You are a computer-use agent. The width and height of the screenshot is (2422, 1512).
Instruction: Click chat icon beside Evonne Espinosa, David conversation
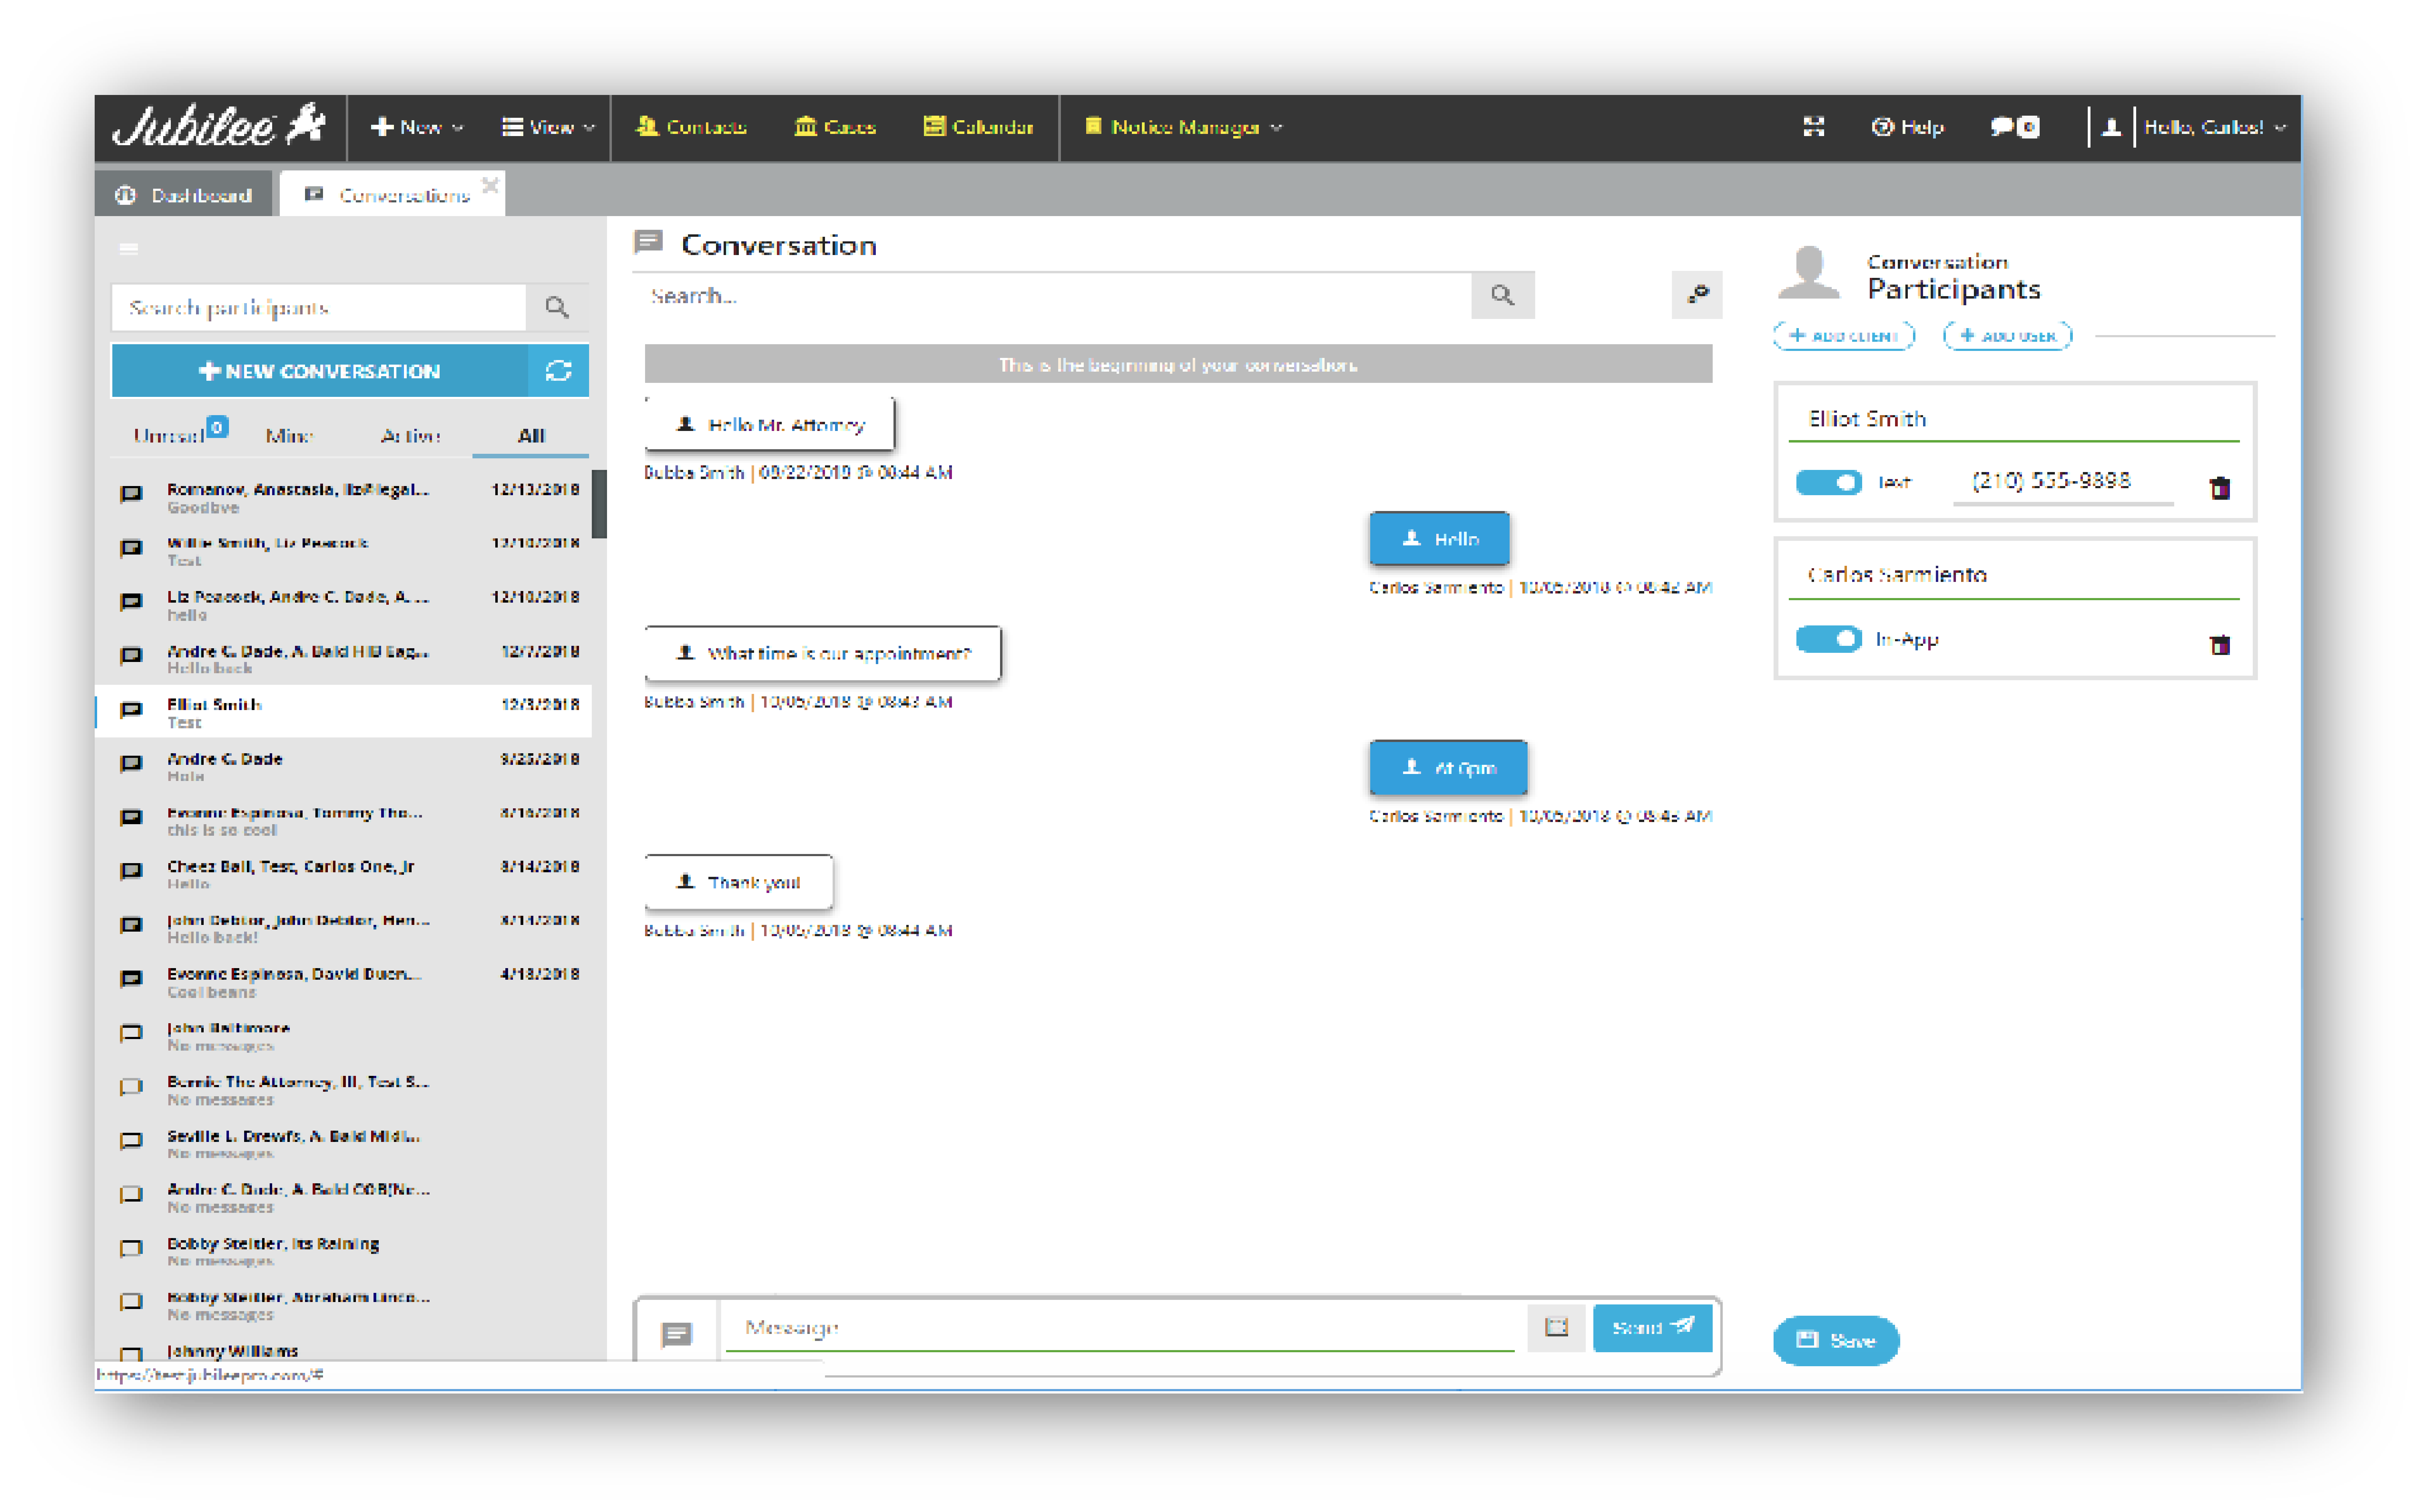click(x=131, y=979)
